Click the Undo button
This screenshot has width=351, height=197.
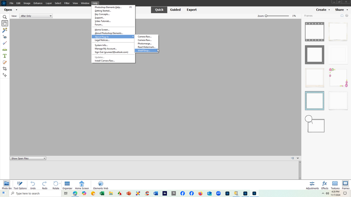pyautogui.click(x=33, y=185)
